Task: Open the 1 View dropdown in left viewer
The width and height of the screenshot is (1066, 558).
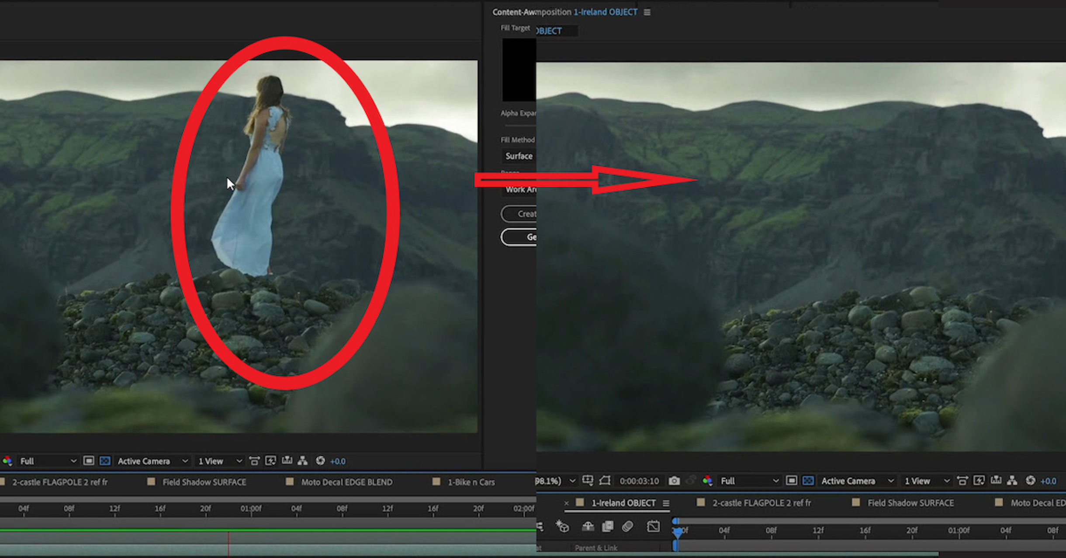Action: pos(220,461)
